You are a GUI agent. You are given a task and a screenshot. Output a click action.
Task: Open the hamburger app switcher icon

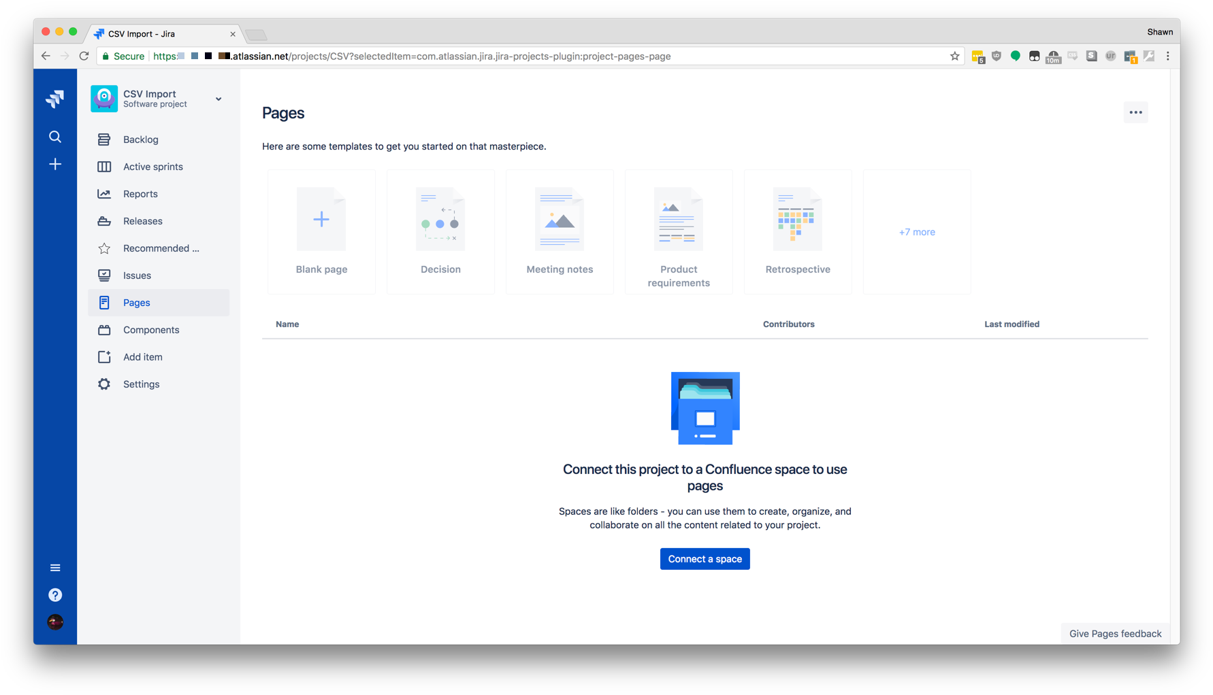55,568
